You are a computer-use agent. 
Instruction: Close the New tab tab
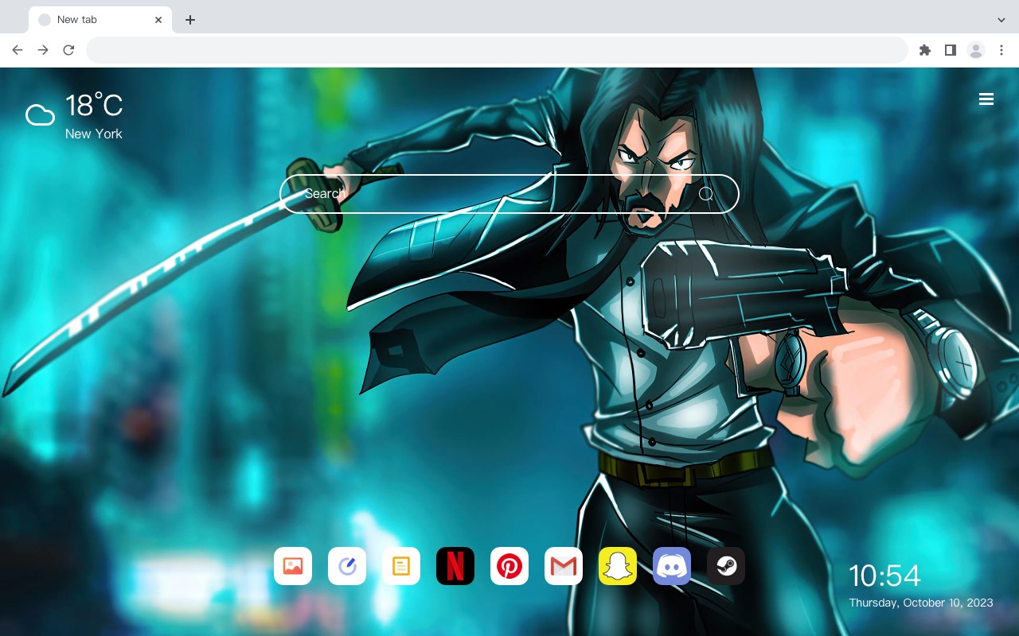point(159,20)
